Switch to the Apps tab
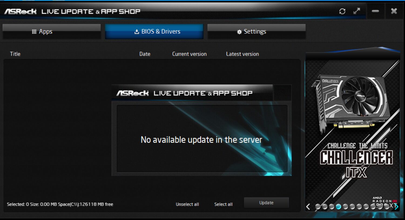Screen dimensions: 405x220 click(52, 32)
